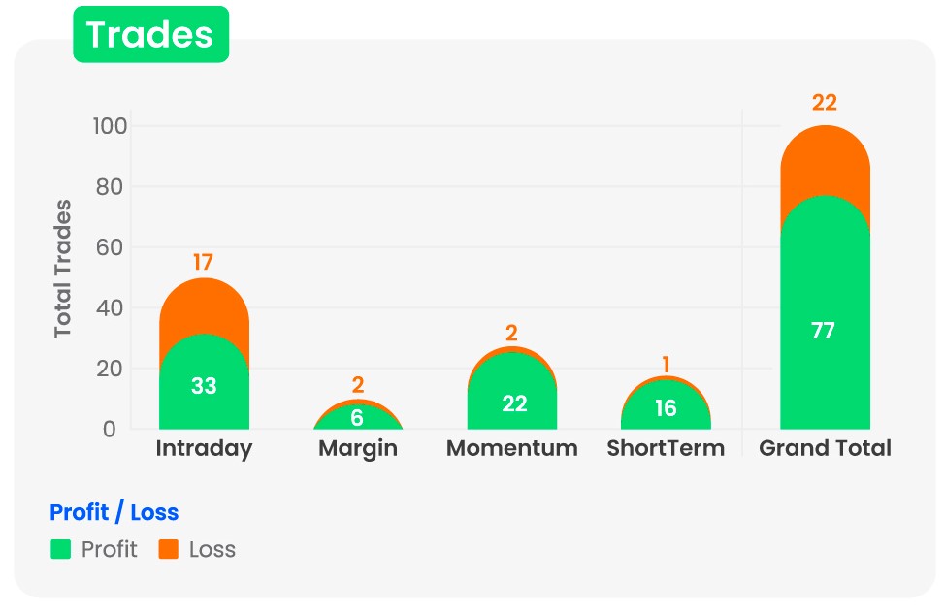Click the Intraday axis label
The height and width of the screenshot is (612, 945).
[x=204, y=448]
